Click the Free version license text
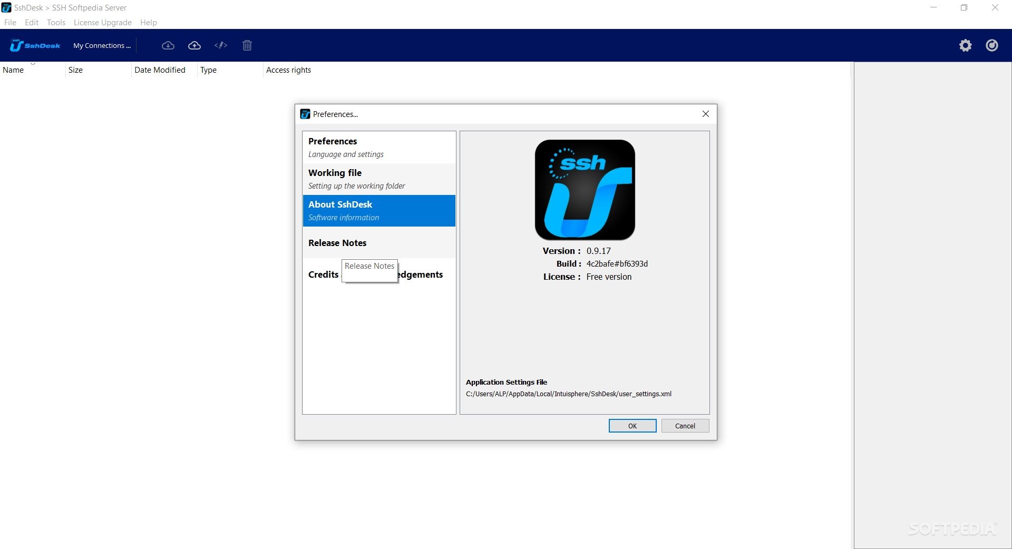The width and height of the screenshot is (1012, 549). pos(609,277)
